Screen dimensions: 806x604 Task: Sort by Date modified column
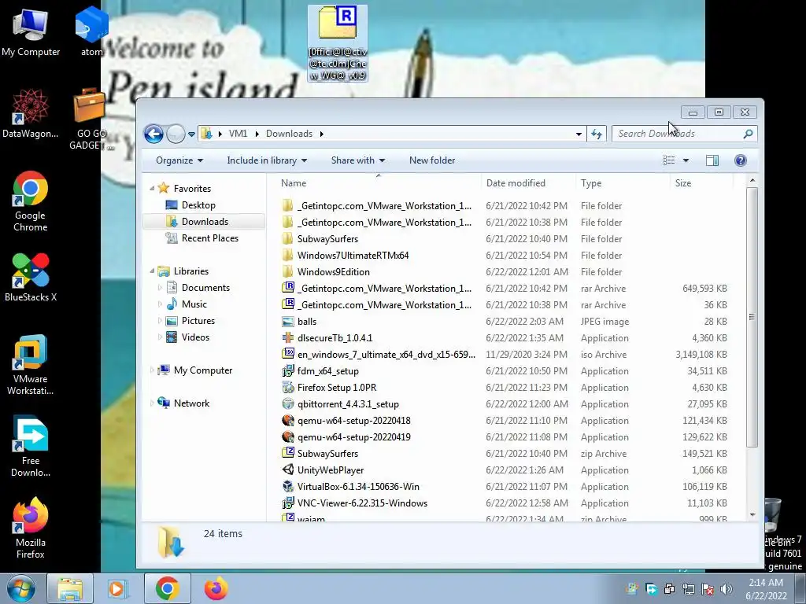(529, 183)
